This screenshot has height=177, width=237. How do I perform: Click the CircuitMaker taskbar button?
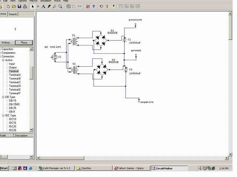point(169,168)
